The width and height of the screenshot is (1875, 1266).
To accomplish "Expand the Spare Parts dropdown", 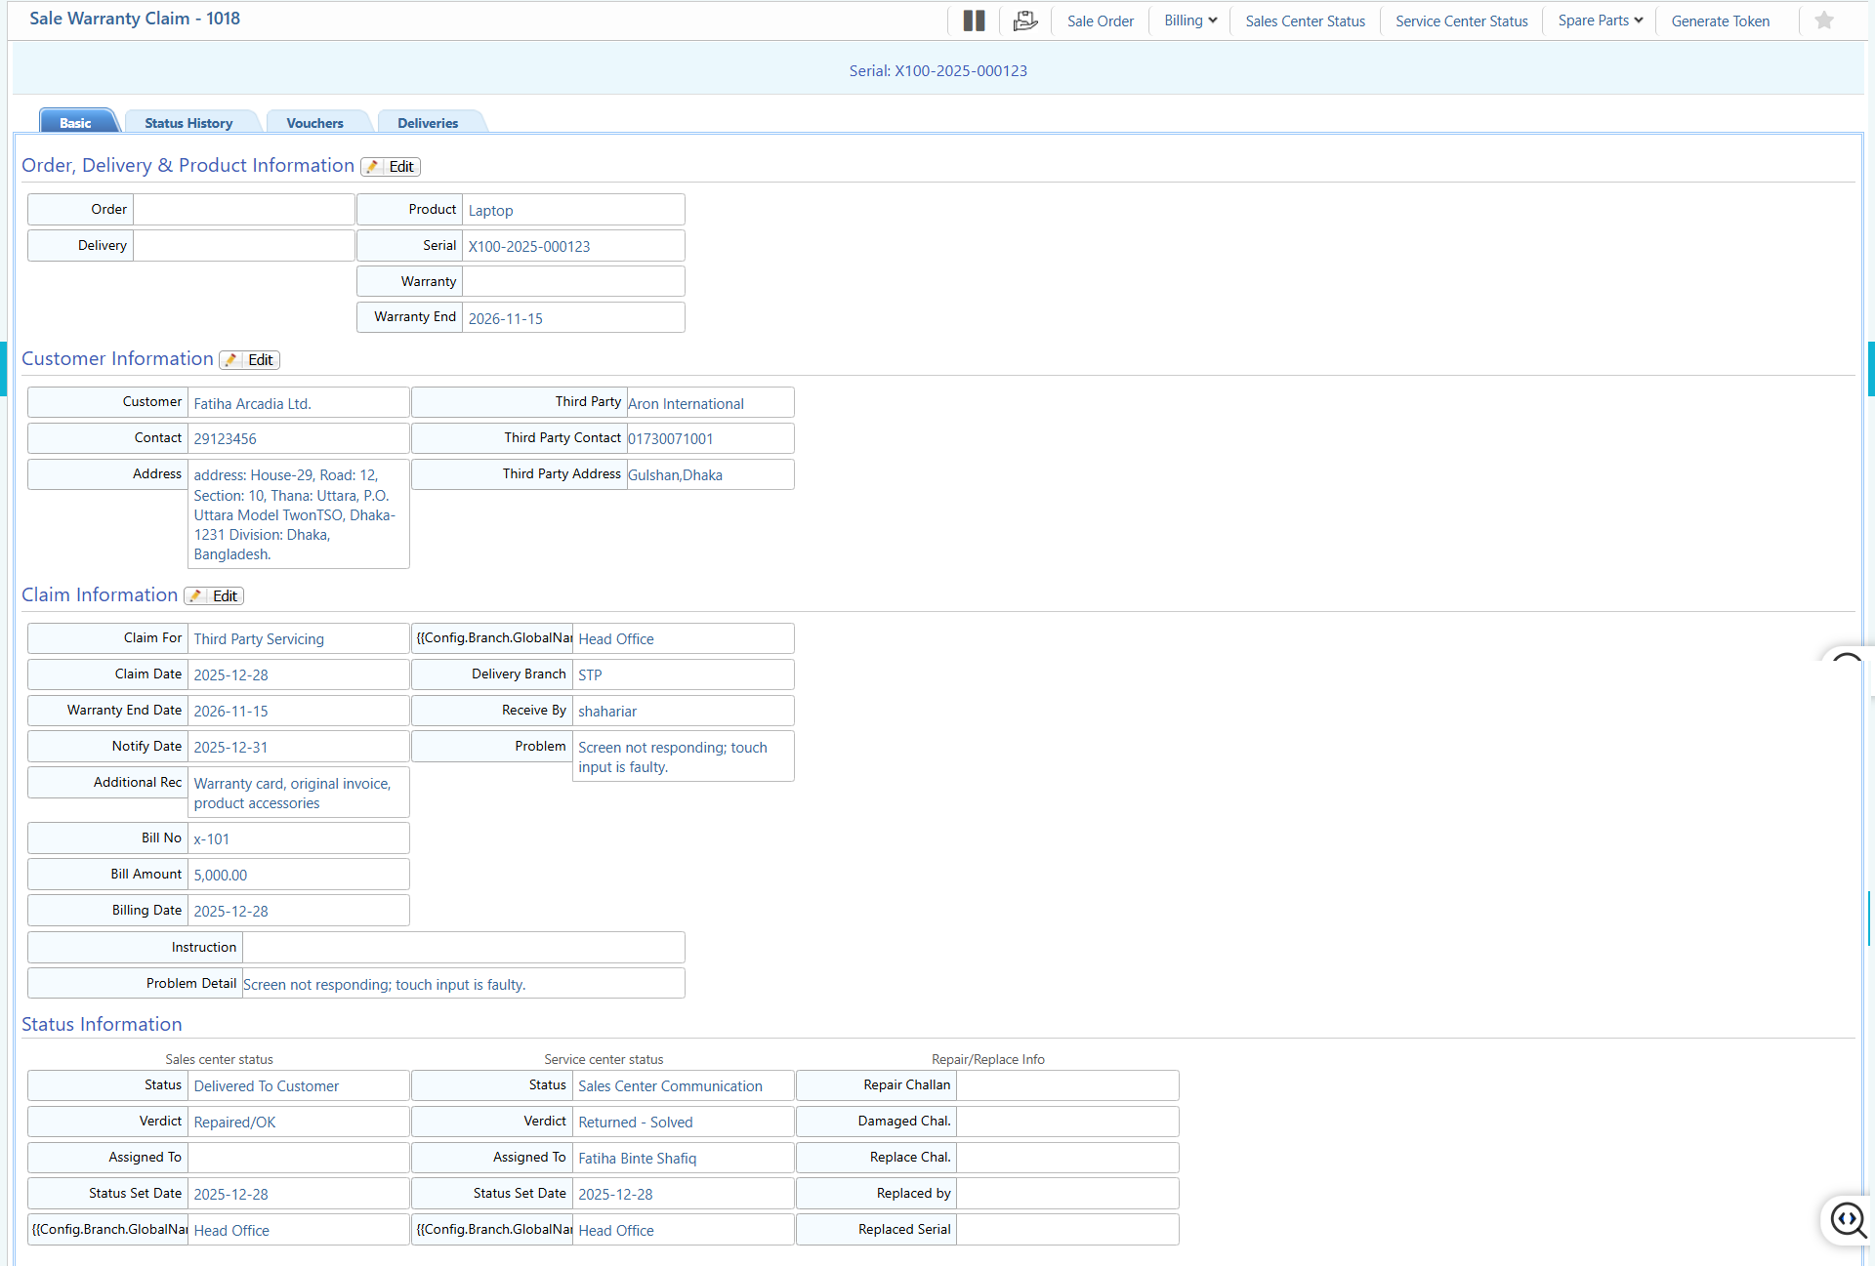I will pyautogui.click(x=1600, y=20).
